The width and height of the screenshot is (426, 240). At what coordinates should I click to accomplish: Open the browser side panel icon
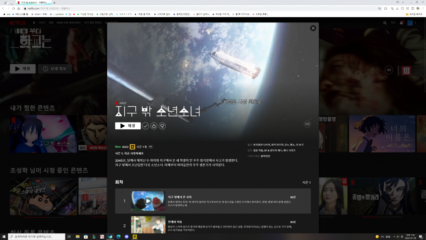[x=413, y=8]
